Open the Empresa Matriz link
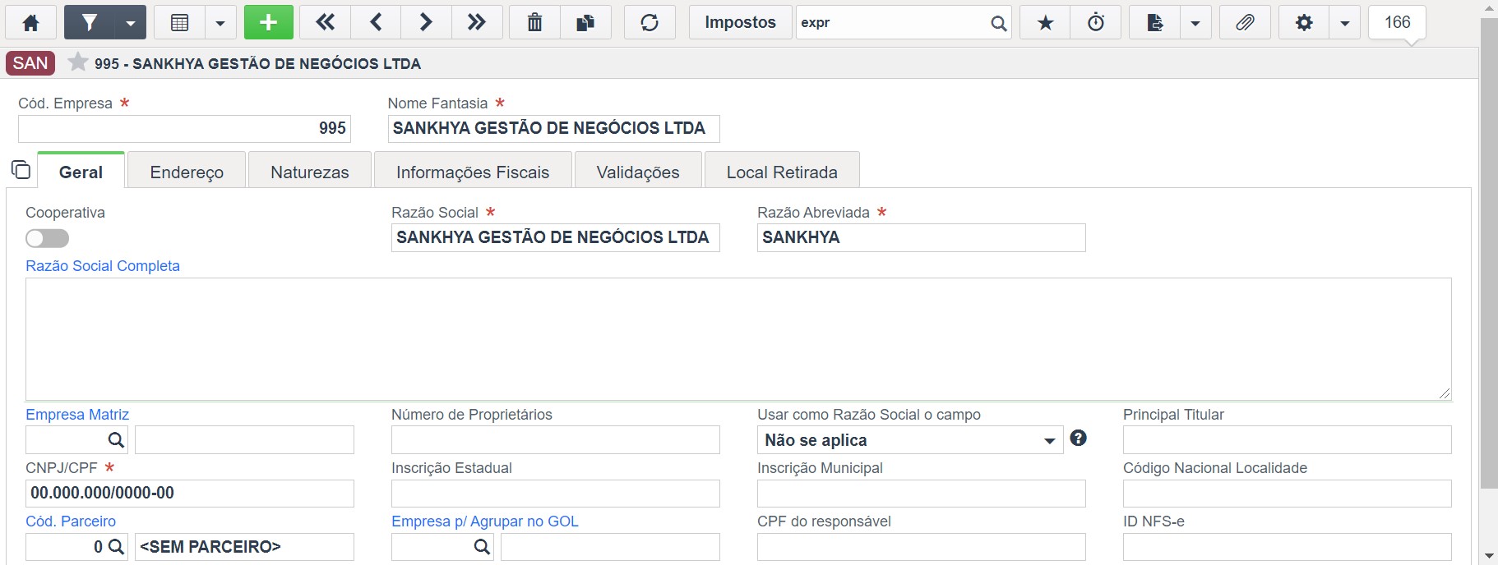The image size is (1498, 565). click(x=77, y=415)
